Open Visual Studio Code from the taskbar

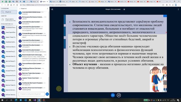coord(25,100)
